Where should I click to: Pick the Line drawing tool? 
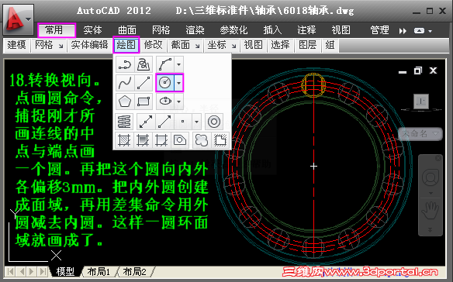click(x=144, y=83)
